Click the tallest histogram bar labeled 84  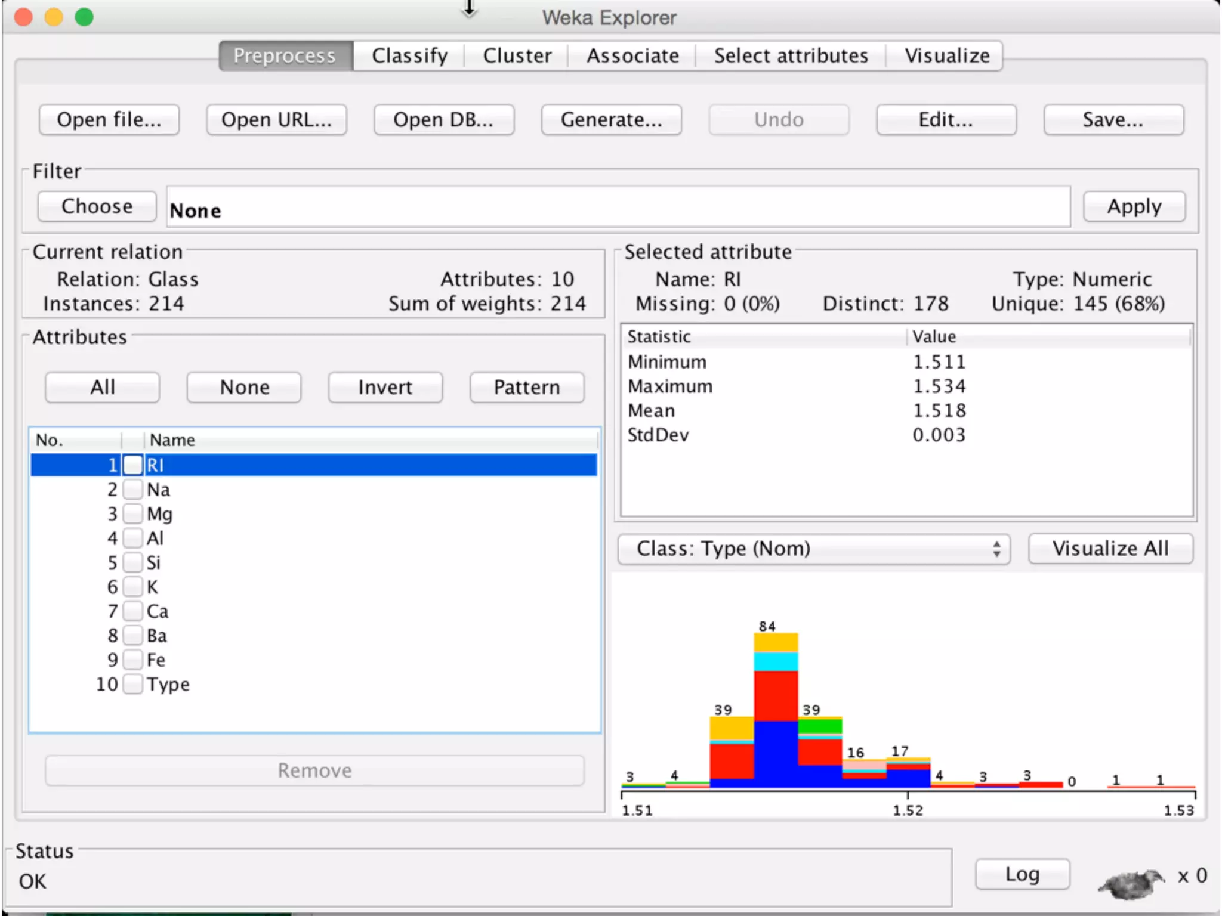click(776, 710)
